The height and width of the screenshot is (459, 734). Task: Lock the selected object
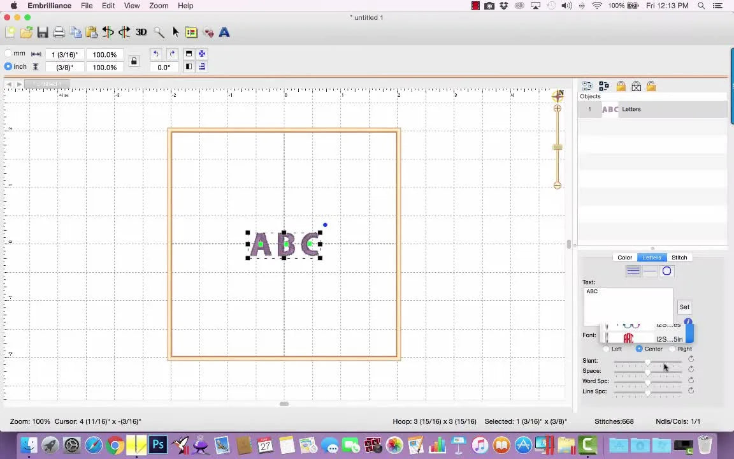click(x=621, y=86)
